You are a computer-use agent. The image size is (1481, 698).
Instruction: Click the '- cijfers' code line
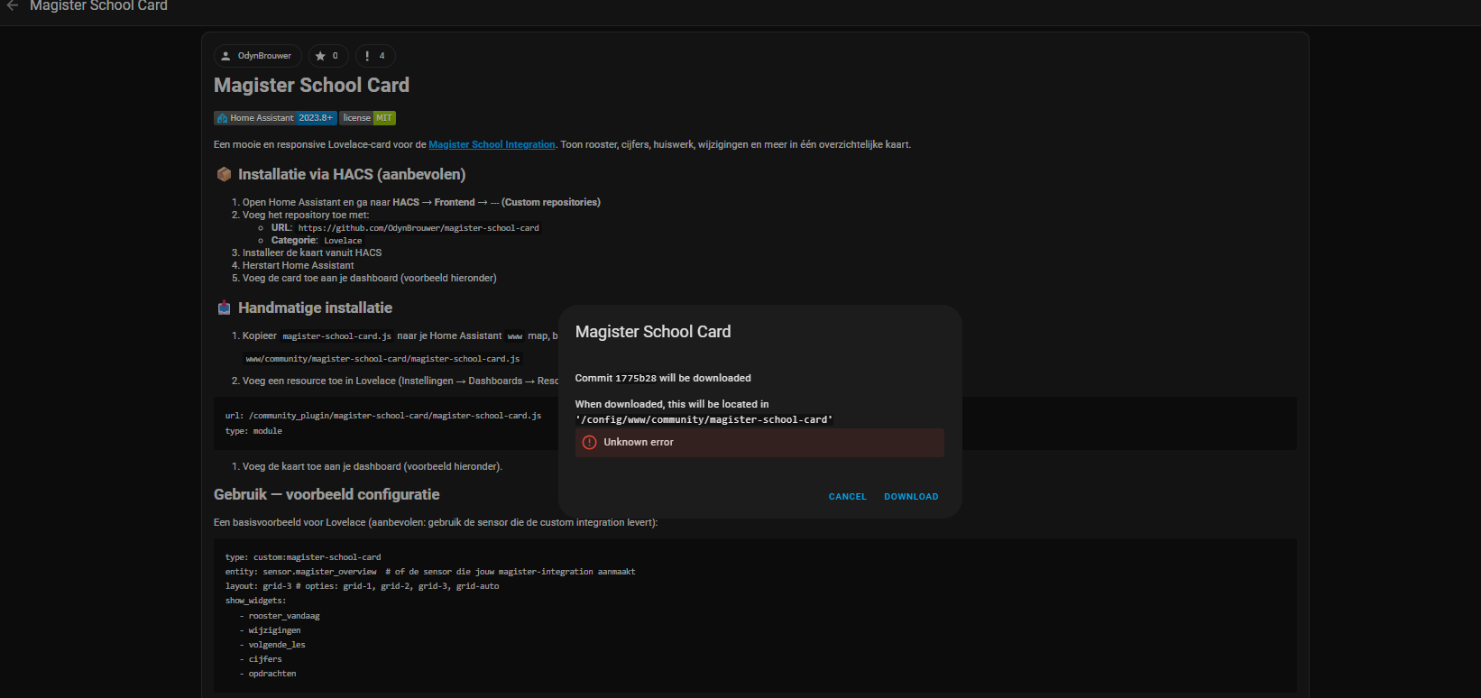click(x=261, y=659)
